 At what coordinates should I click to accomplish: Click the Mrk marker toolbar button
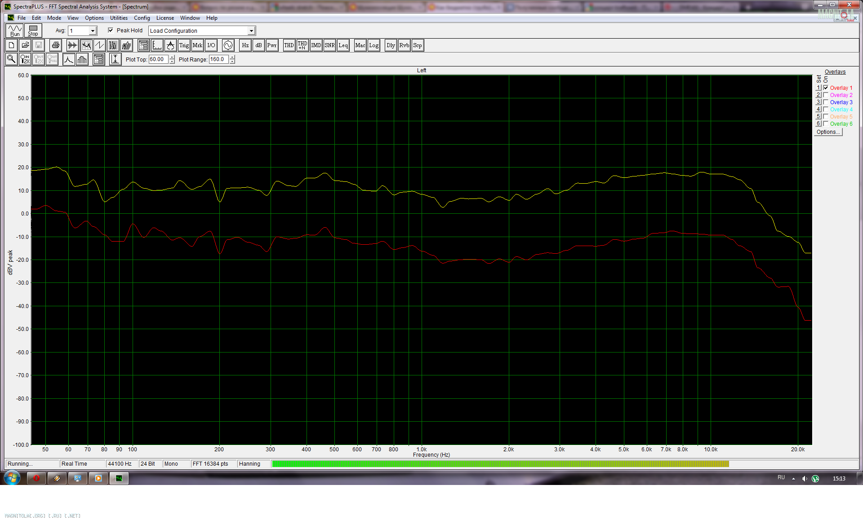click(x=197, y=45)
